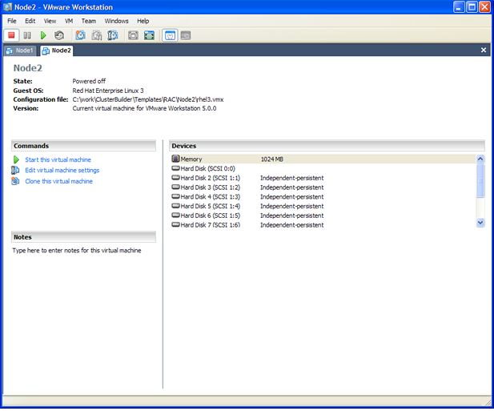The image size is (494, 411).
Task: Switch to the Node1 tab
Action: (20, 50)
